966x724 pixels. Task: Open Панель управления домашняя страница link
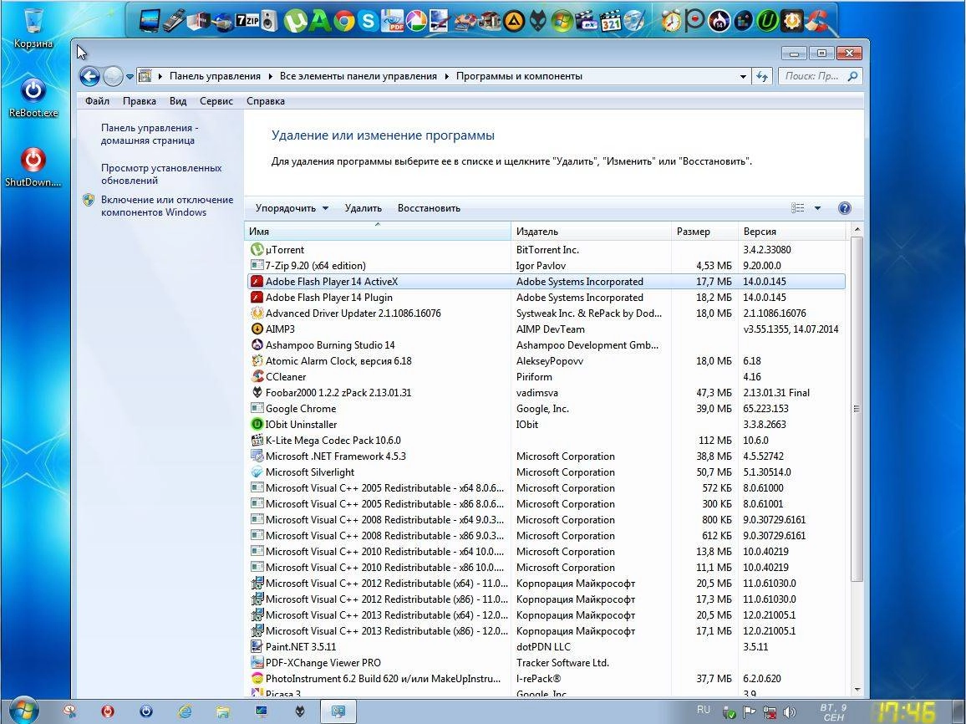click(150, 135)
